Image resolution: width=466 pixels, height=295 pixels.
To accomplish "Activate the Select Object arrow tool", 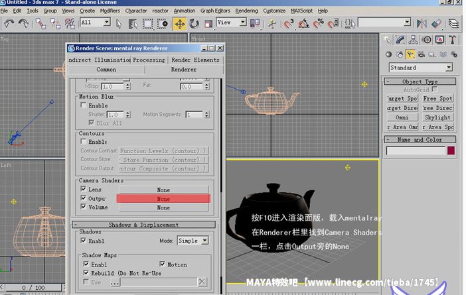I will (119, 24).
